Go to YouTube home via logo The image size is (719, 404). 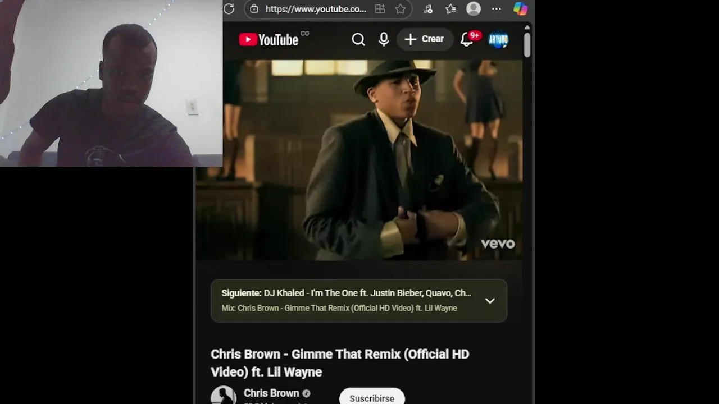269,39
